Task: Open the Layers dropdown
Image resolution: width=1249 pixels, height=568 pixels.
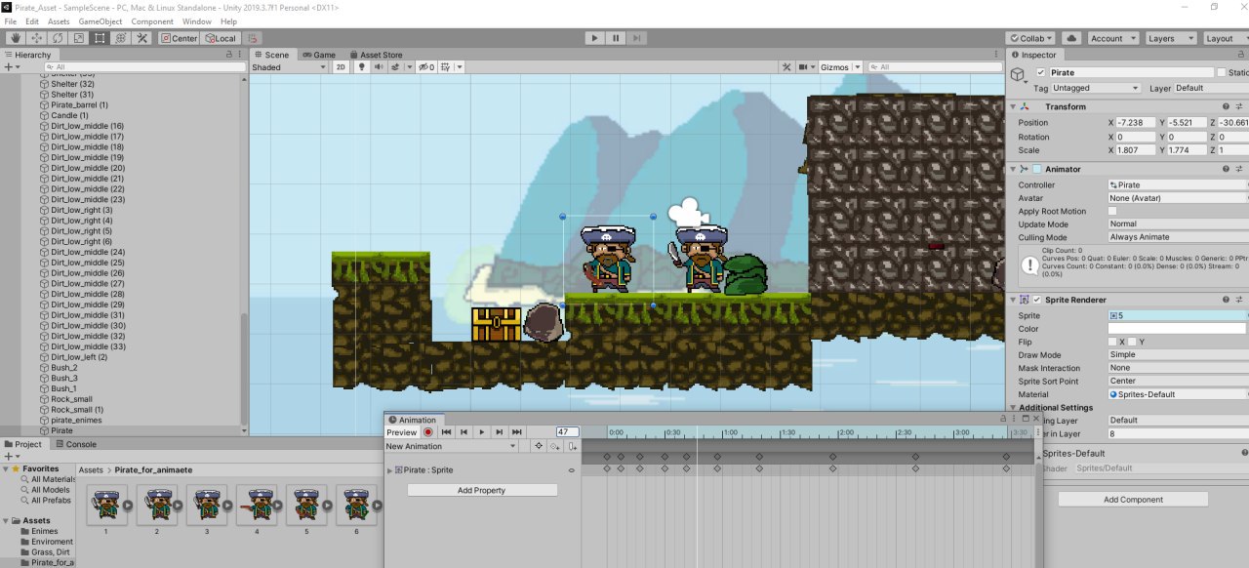Action: (x=1169, y=38)
